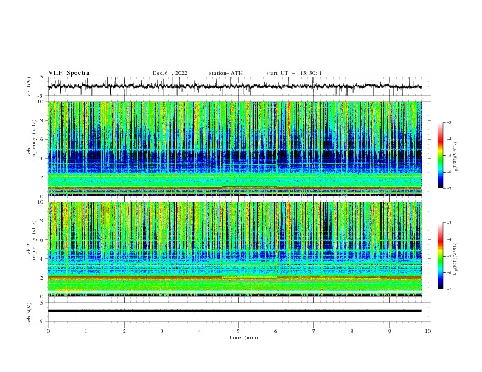The height and width of the screenshot is (372, 482).
Task: Click the ch.2 spectrogram panel
Action: pyautogui.click(x=234, y=249)
